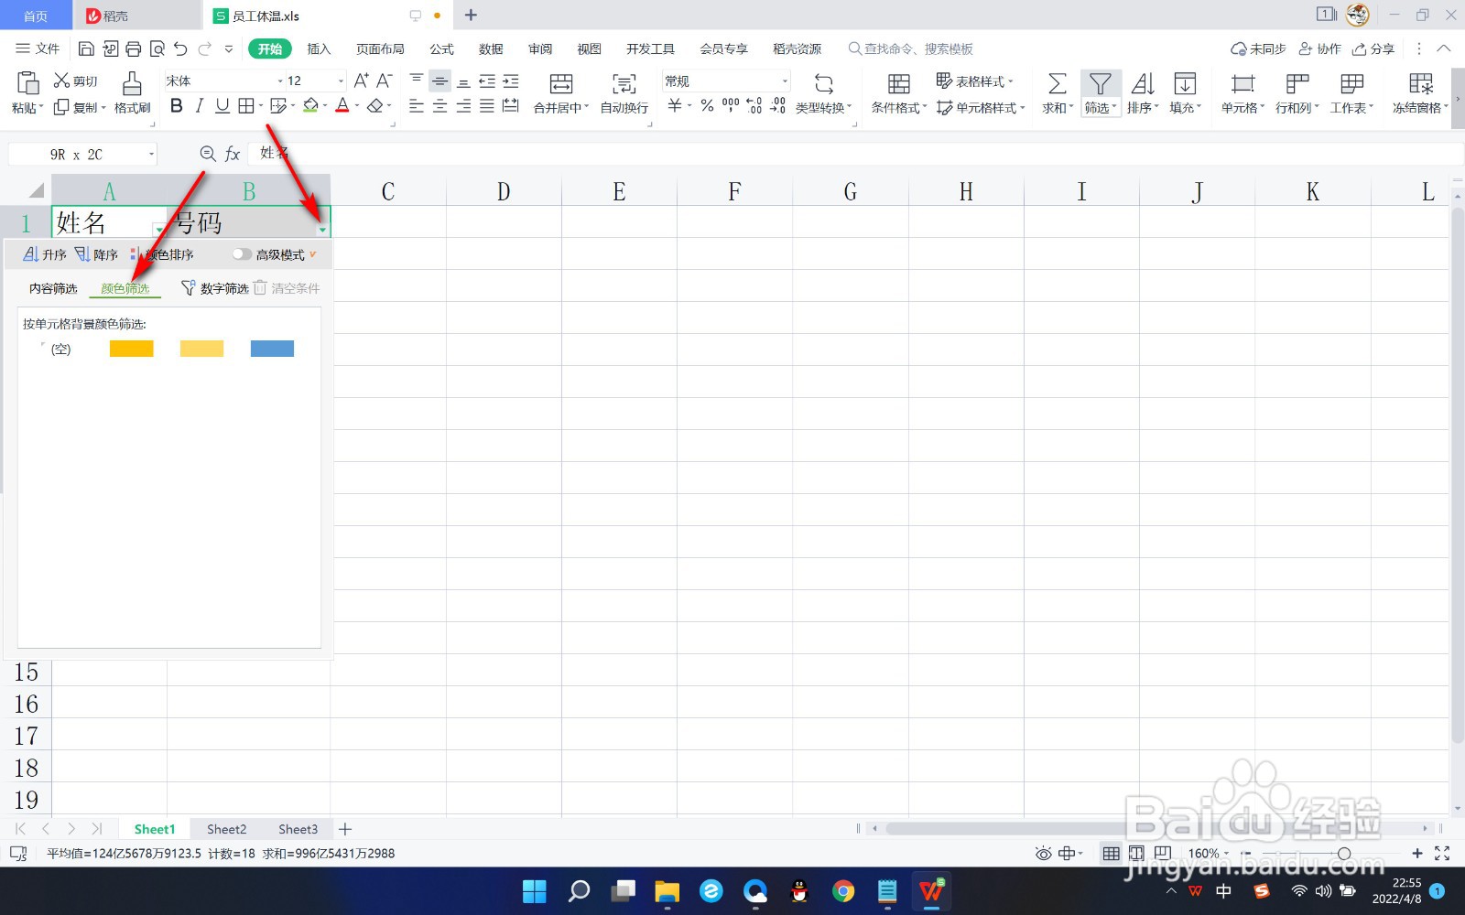Open the zoom percentage dropdown
Screen dimensions: 1465x915
(x=1226, y=854)
